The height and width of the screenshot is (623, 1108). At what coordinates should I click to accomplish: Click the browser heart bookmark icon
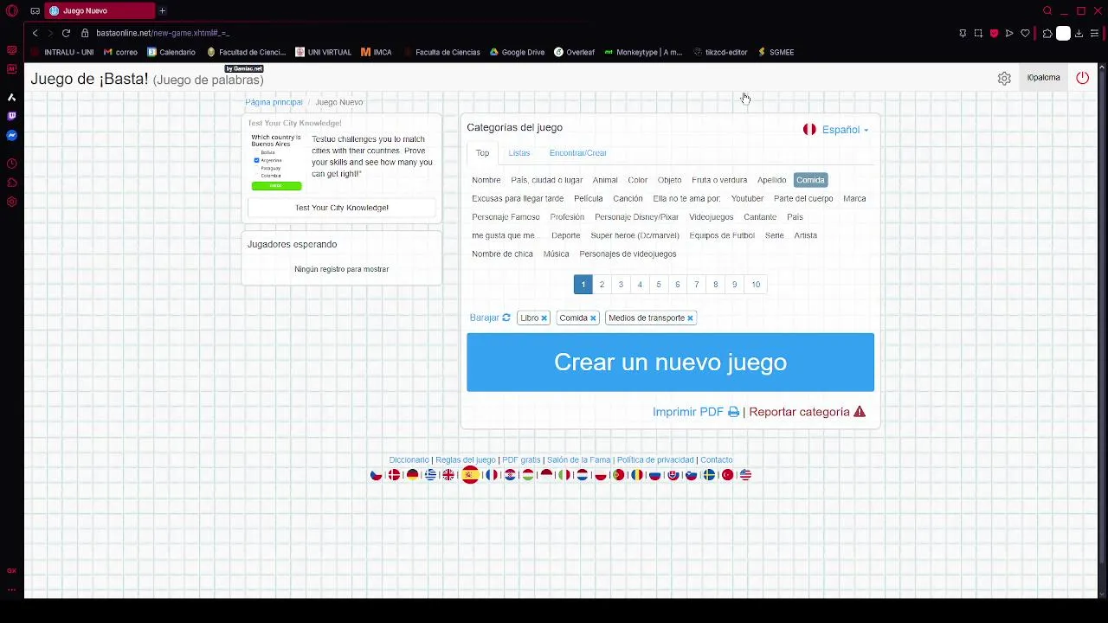click(1025, 33)
